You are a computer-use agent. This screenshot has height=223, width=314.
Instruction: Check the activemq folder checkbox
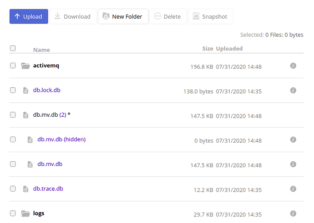pyautogui.click(x=13, y=65)
